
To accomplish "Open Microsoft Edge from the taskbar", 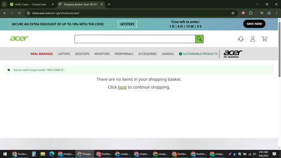I will [52, 154].
